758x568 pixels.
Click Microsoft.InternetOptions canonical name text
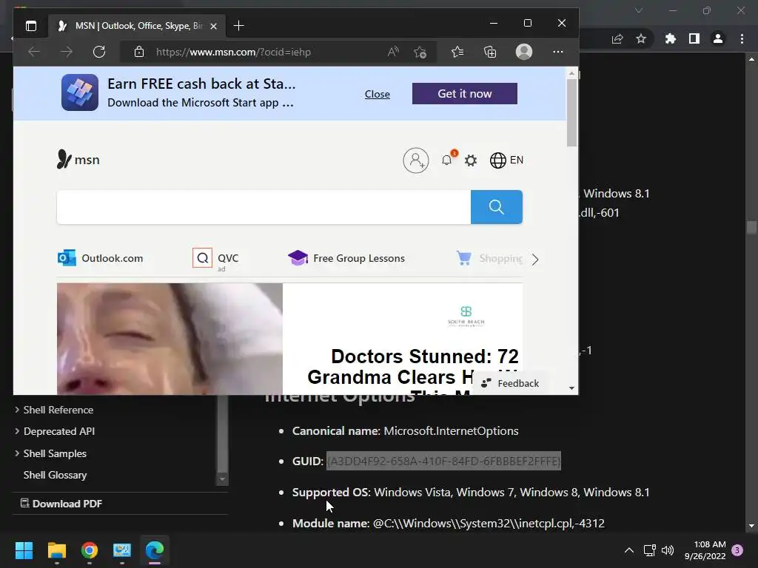451,431
